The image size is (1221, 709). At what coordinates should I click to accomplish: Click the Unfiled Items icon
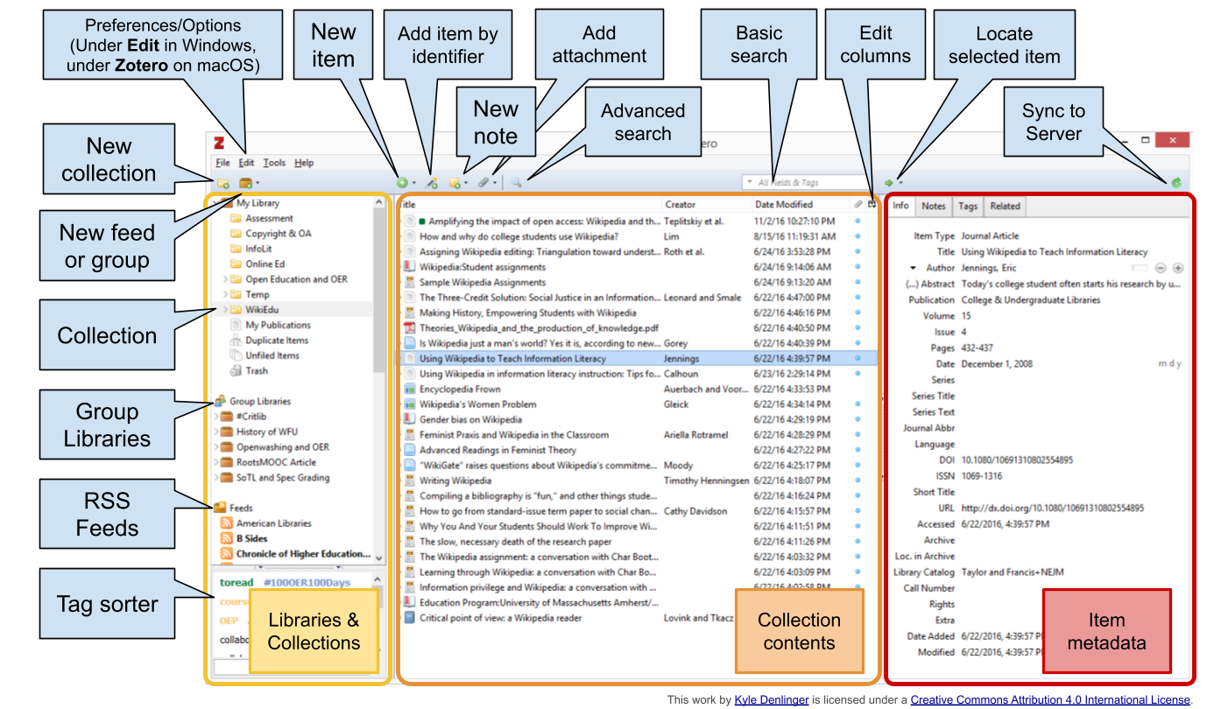click(236, 355)
